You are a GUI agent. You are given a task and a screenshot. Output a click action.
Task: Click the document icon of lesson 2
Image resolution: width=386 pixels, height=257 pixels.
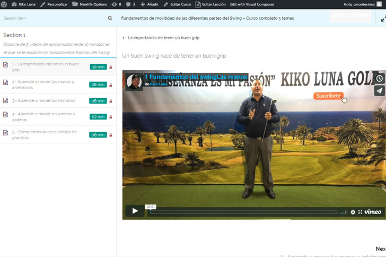[5, 82]
